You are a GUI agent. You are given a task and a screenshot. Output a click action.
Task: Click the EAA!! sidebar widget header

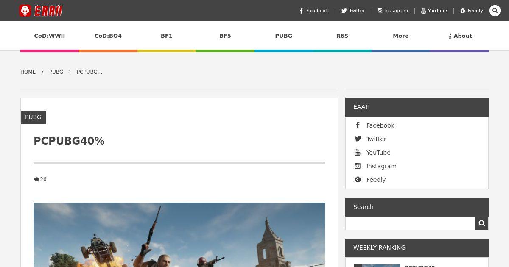[x=417, y=107]
